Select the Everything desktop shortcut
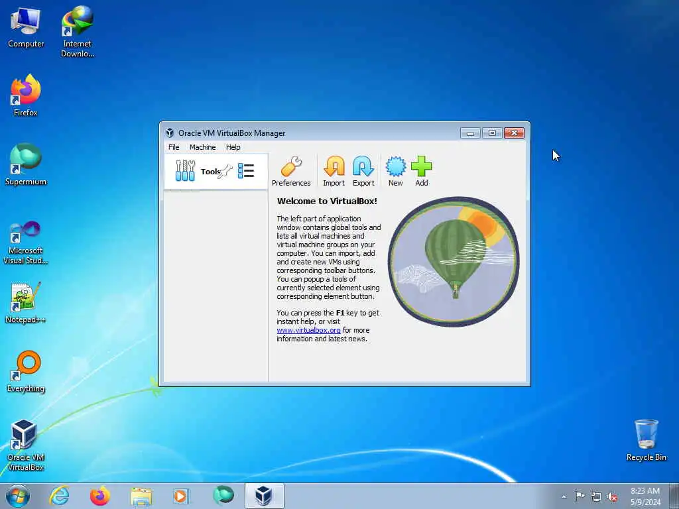This screenshot has width=679, height=509. (x=26, y=372)
